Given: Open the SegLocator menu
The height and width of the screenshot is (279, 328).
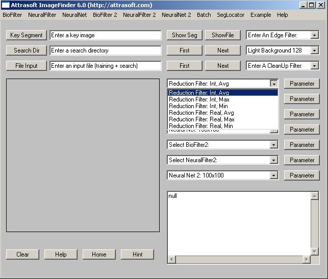Looking at the screenshot, I should (231, 15).
